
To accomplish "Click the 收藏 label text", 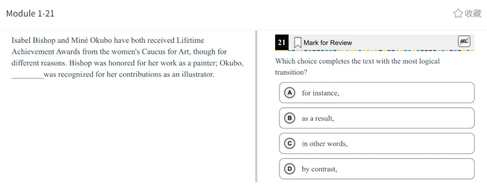I will [x=473, y=14].
